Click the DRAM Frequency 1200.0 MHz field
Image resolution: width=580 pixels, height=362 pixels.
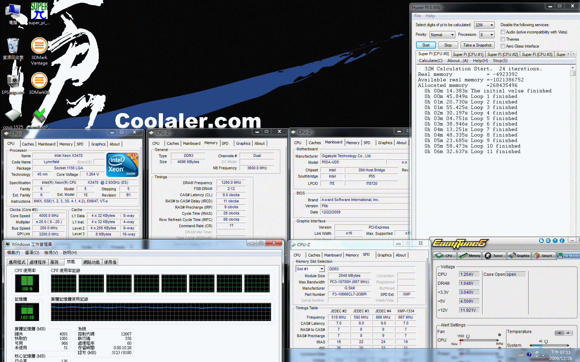coord(231,183)
